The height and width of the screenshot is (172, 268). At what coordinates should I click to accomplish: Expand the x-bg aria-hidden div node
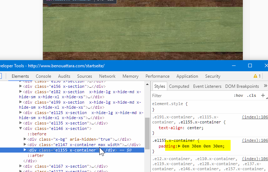[25, 139]
